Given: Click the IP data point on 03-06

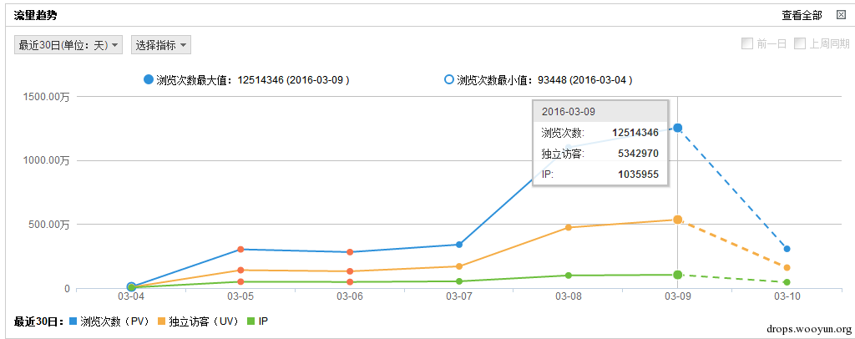Looking at the screenshot, I should point(350,282).
